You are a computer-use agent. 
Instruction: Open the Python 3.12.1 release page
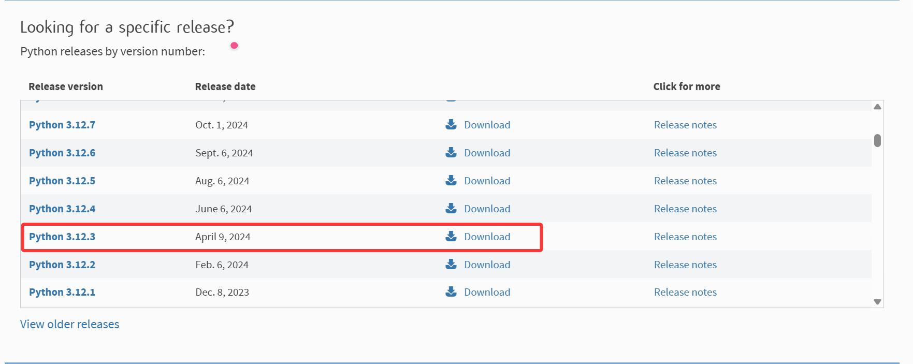tap(62, 292)
